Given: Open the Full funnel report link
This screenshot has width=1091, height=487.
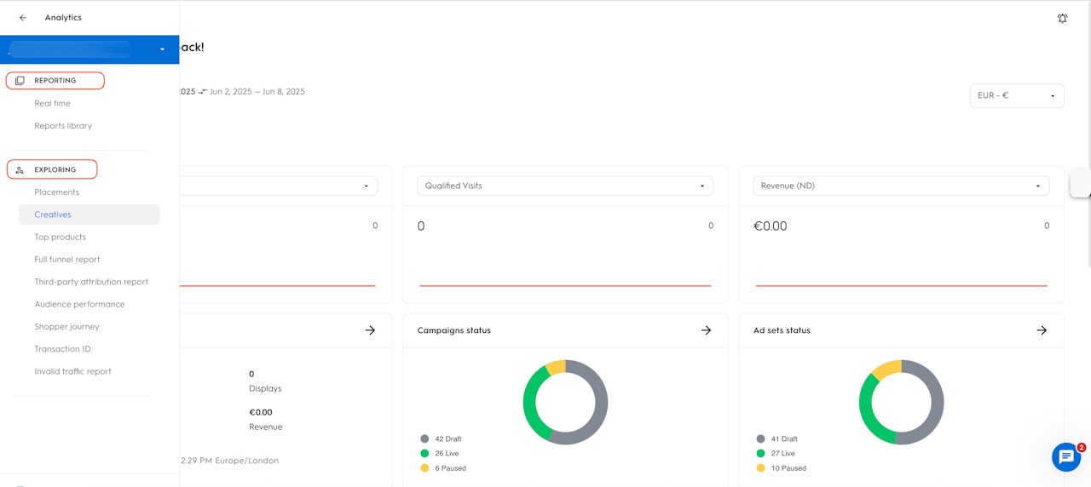Looking at the screenshot, I should [66, 260].
